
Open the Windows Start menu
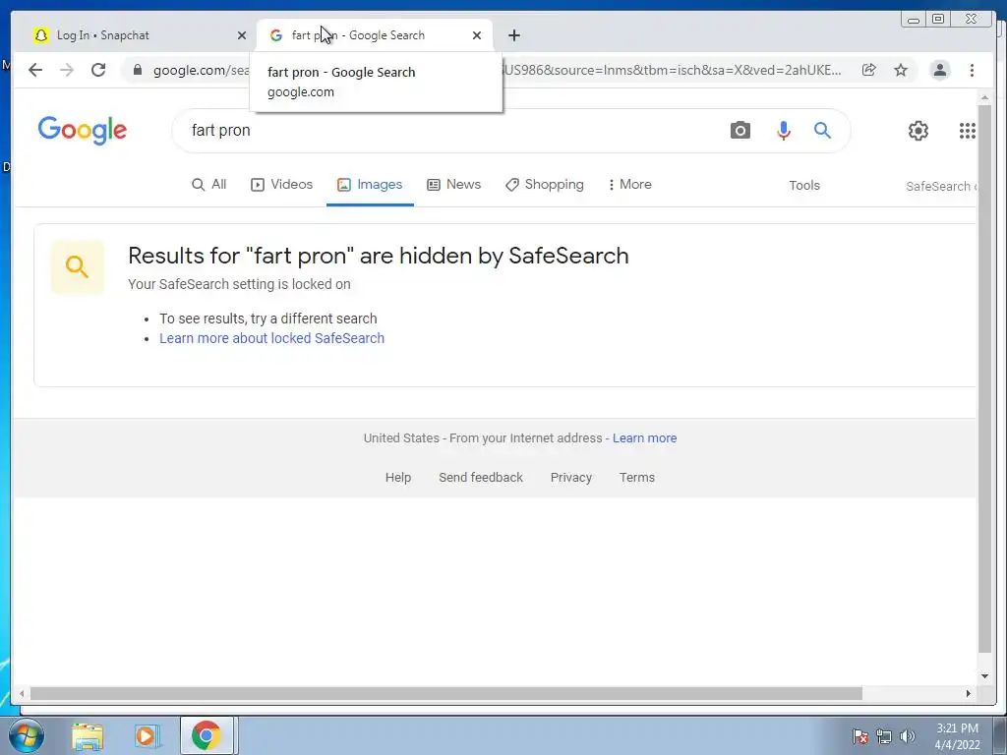[x=26, y=735]
